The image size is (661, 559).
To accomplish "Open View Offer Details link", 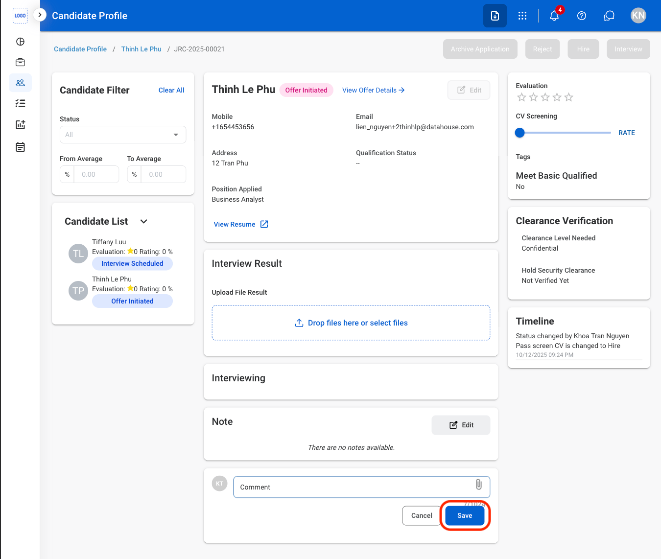I will coord(374,90).
